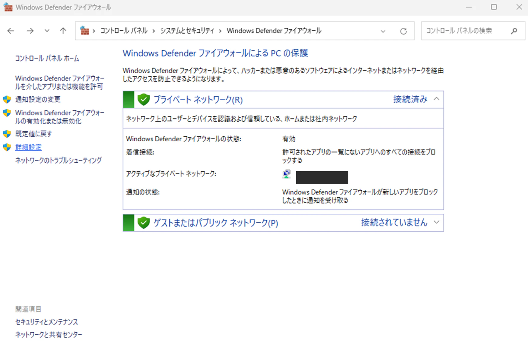This screenshot has width=528, height=342.
Task: Click shield icon beside 有効化または無効化
Action: [x=7, y=113]
